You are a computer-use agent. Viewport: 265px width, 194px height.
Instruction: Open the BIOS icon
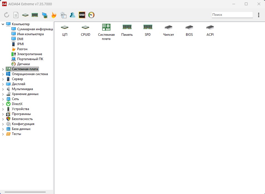189,31
